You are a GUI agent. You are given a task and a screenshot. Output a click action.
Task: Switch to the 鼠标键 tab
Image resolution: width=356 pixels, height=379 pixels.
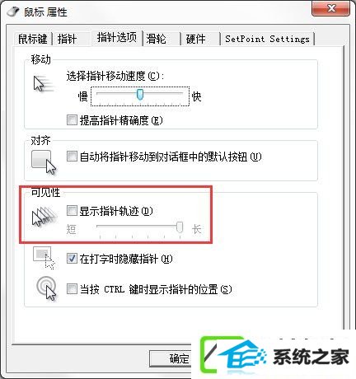tap(33, 39)
